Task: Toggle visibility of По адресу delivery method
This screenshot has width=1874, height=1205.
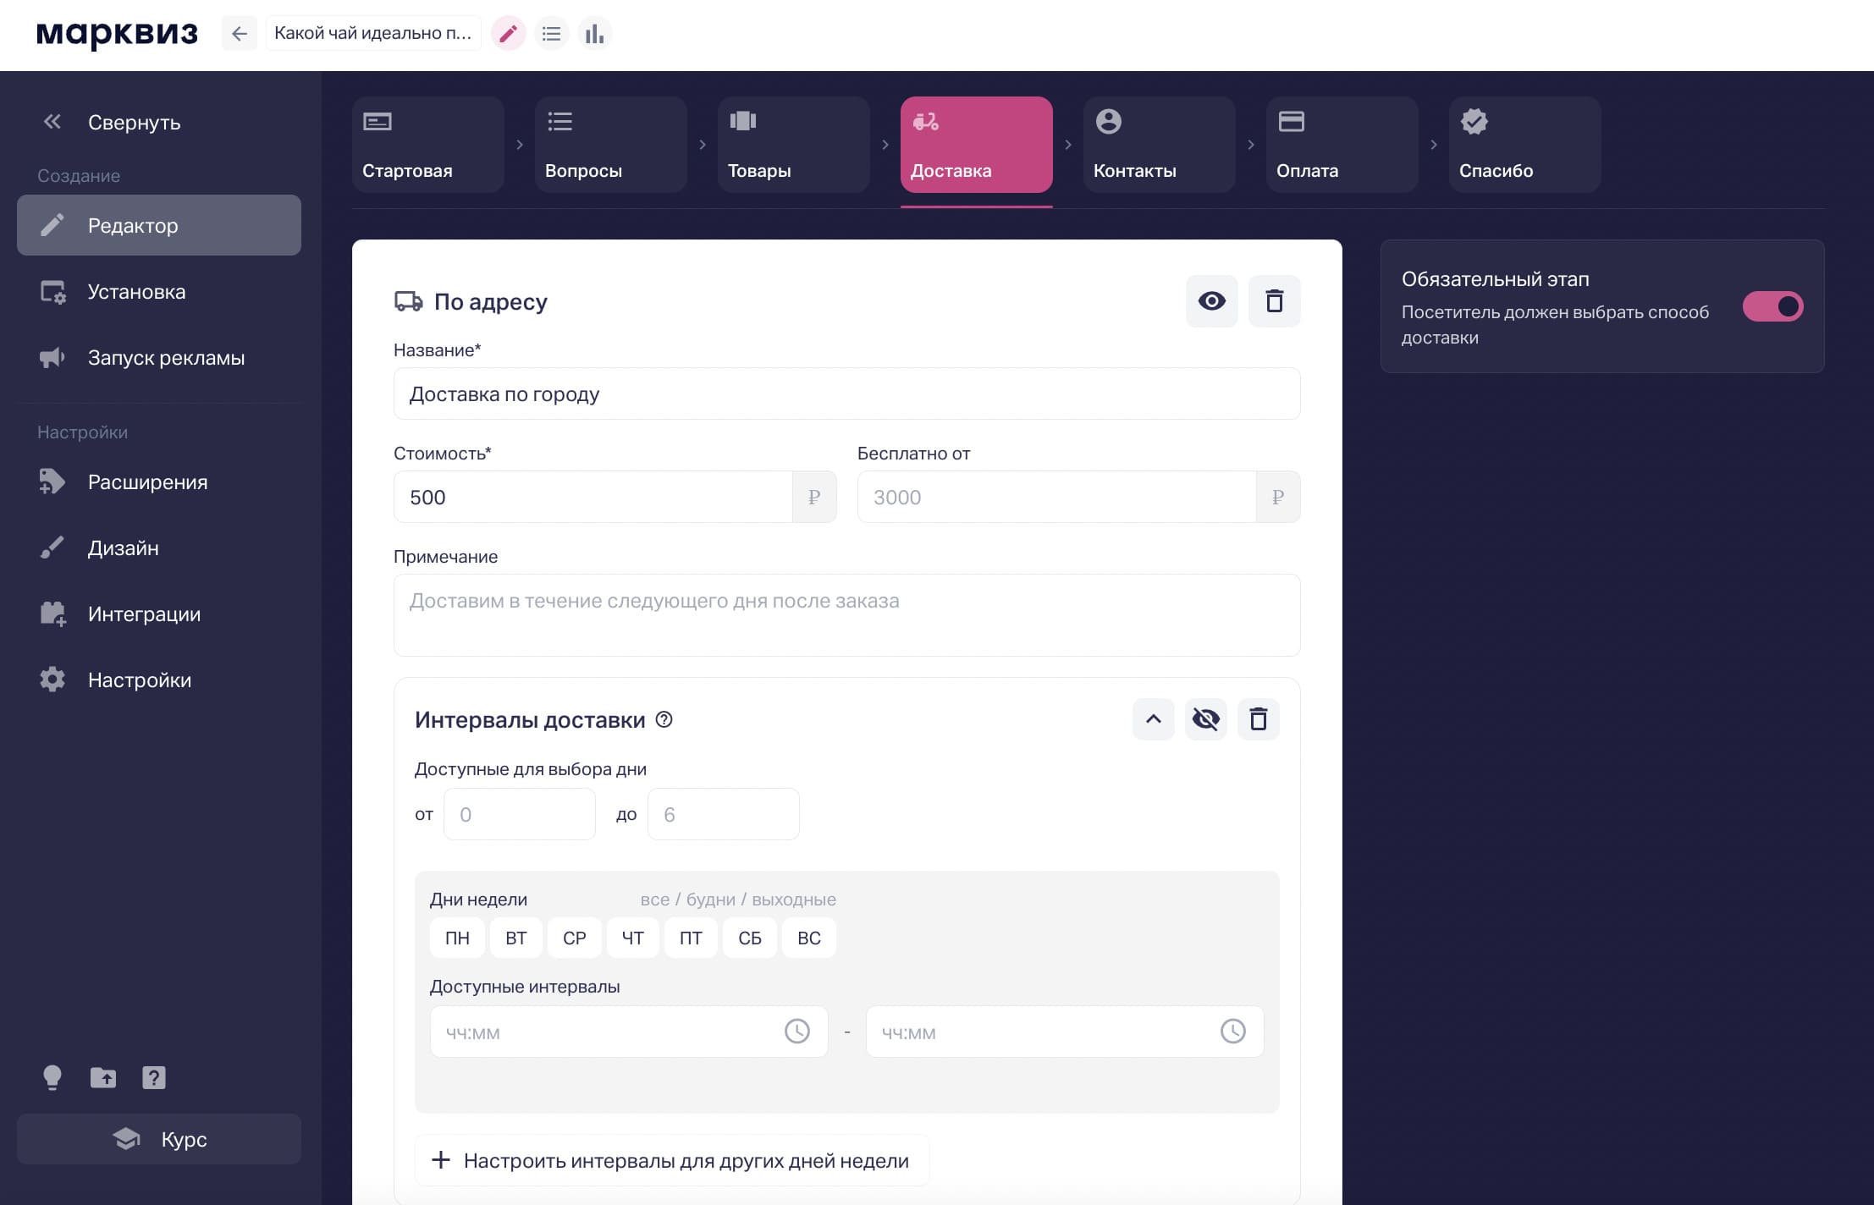Action: tap(1210, 300)
